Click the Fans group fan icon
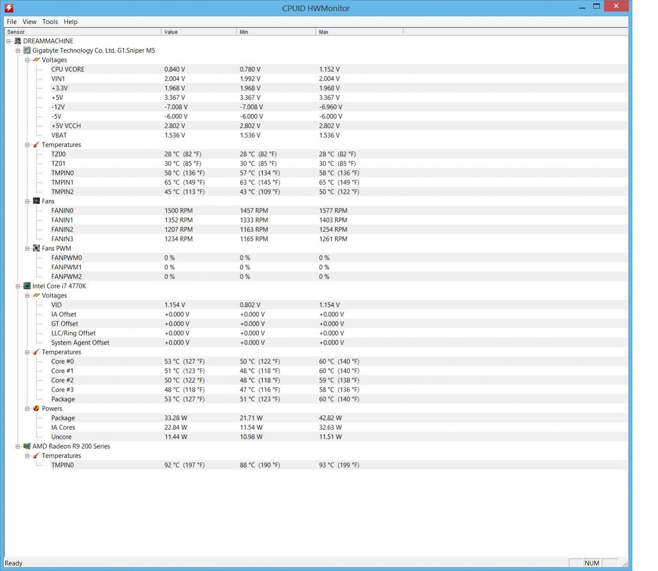Image resolution: width=658 pixels, height=571 pixels. click(x=36, y=201)
